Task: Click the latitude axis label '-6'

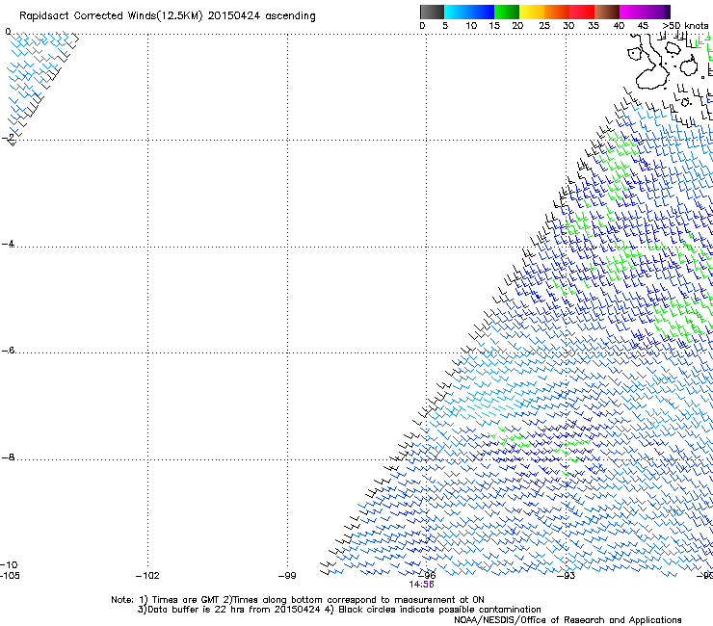Action: [x=8, y=350]
